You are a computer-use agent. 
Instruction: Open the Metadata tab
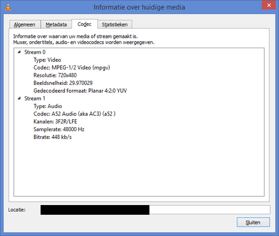click(x=56, y=24)
